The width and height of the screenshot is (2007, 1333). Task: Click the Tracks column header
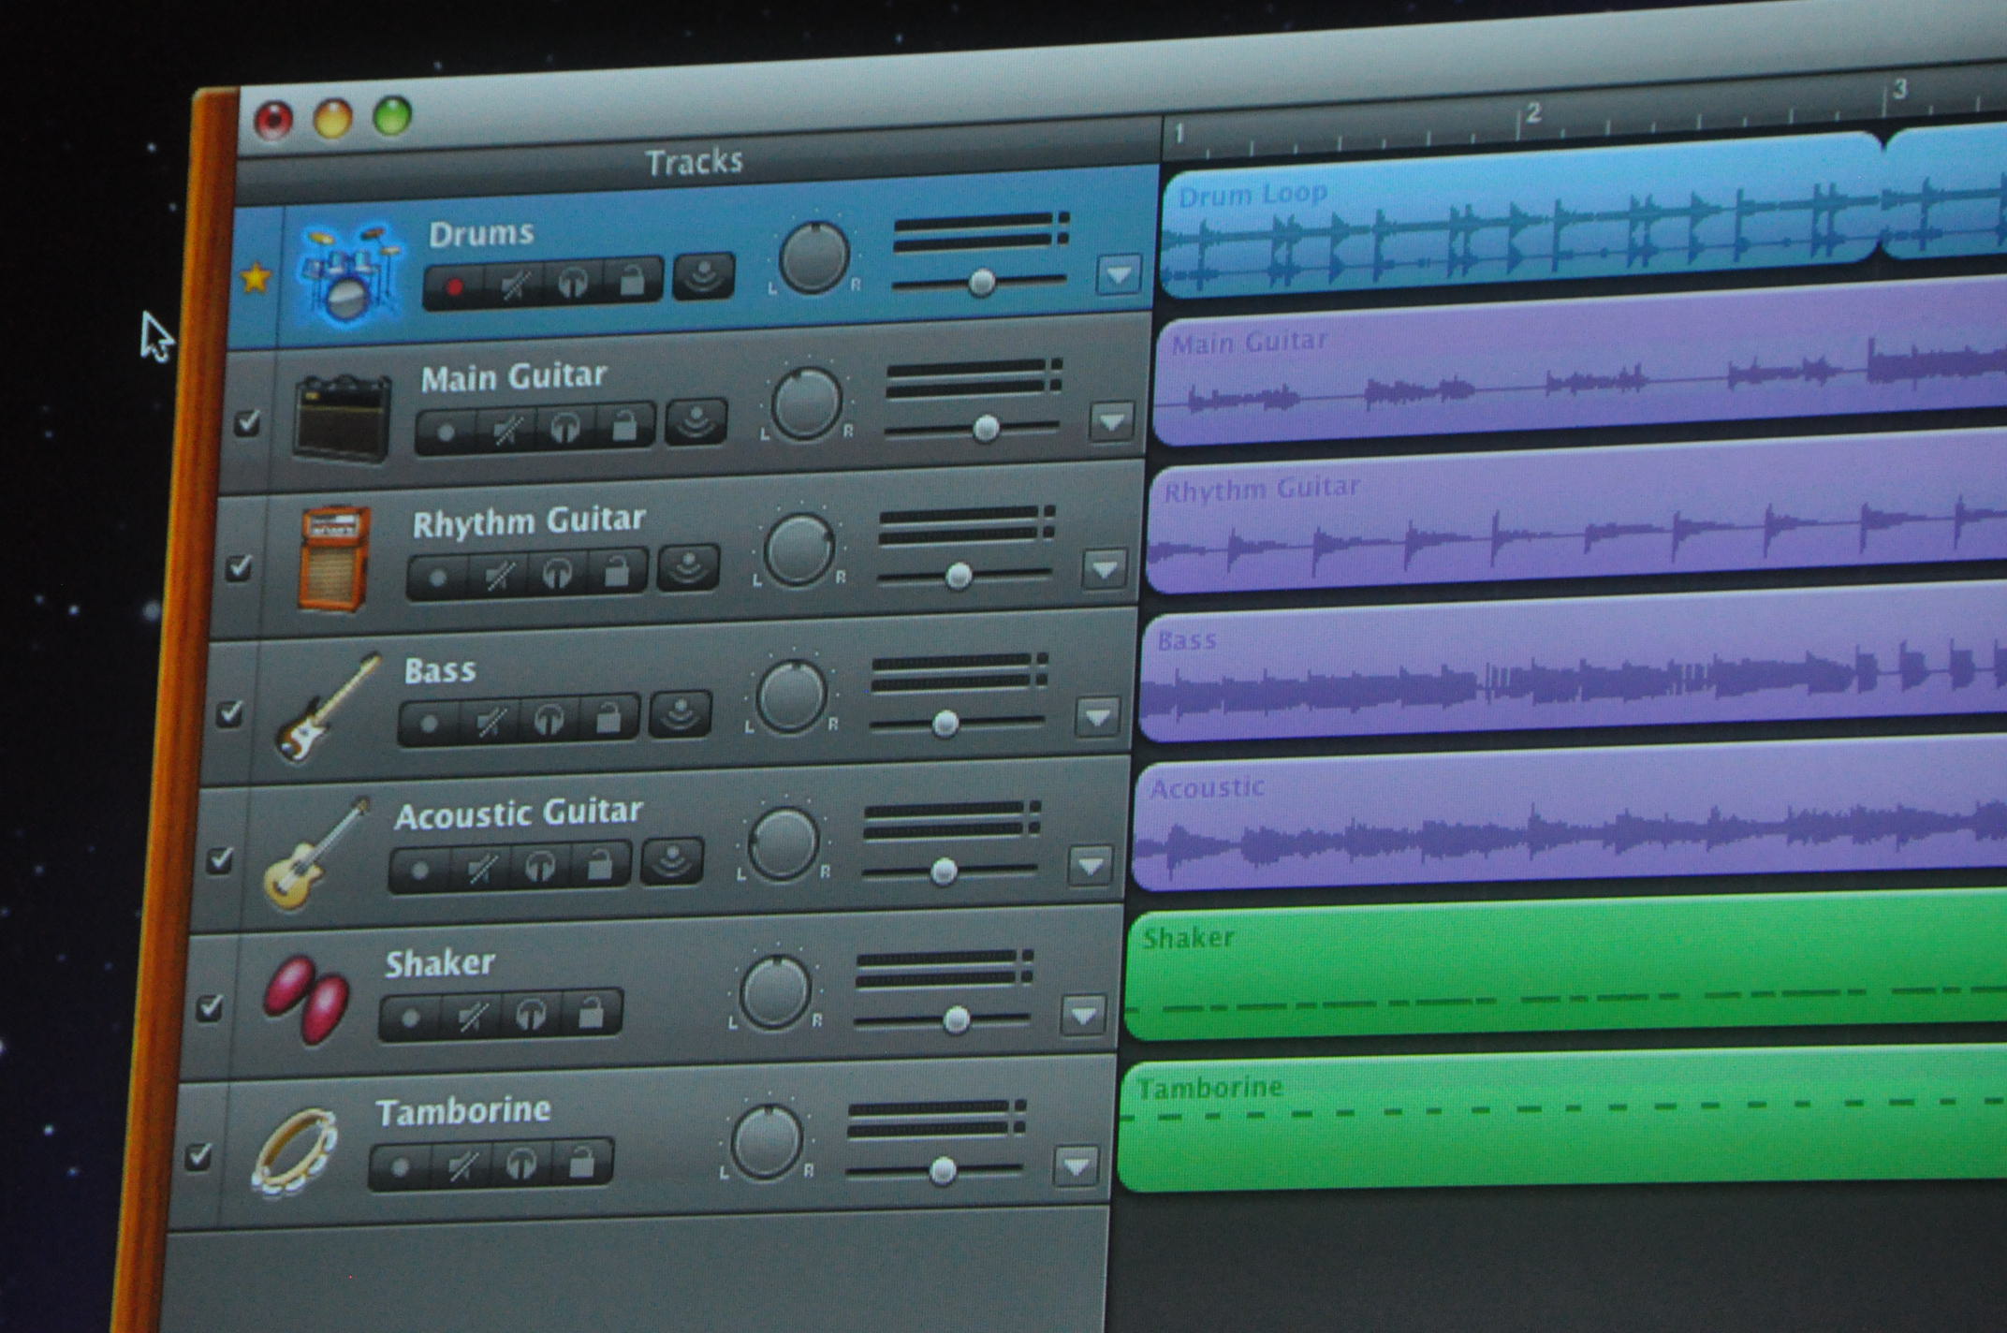[x=695, y=161]
